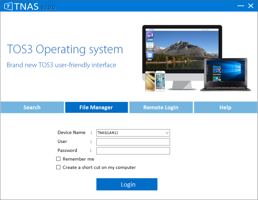This screenshot has height=200, width=258.
Task: Select the File Manager tab
Action: [x=96, y=107]
